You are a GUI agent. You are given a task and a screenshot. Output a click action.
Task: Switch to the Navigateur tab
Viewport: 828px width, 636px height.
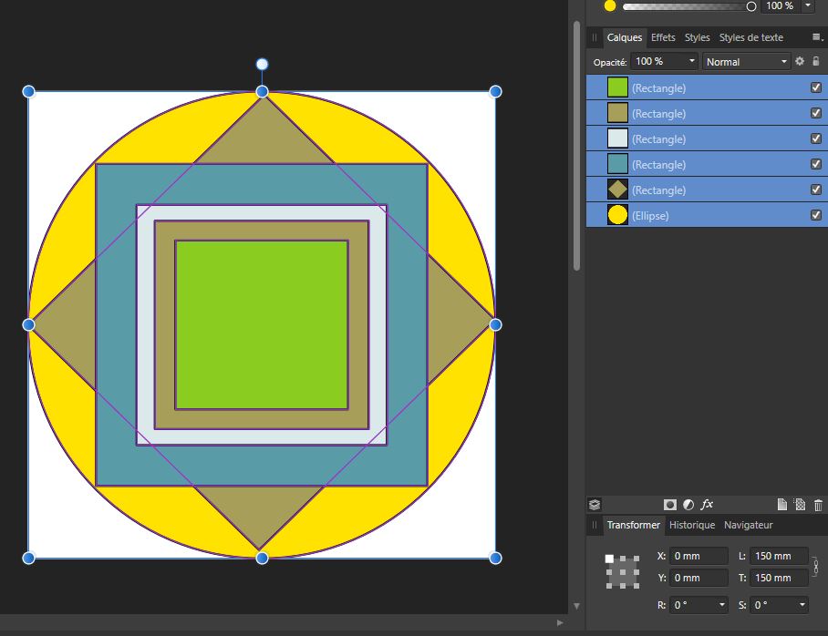click(749, 525)
